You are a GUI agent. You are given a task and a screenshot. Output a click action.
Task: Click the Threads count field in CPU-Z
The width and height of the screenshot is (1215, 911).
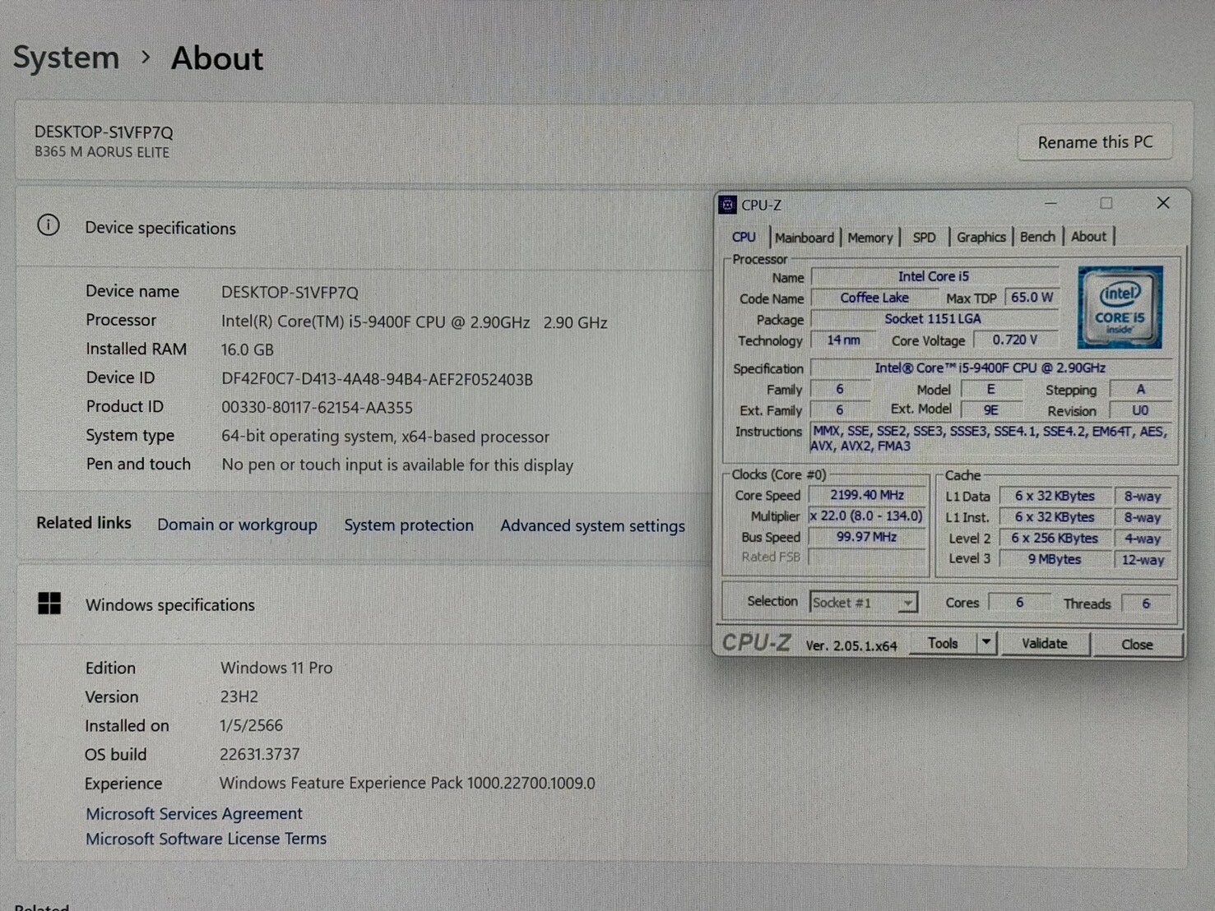coord(1146,603)
